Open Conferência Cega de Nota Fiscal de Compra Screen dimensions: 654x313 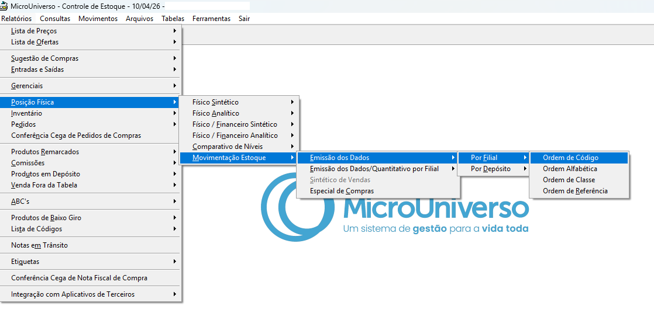pyautogui.click(x=79, y=278)
